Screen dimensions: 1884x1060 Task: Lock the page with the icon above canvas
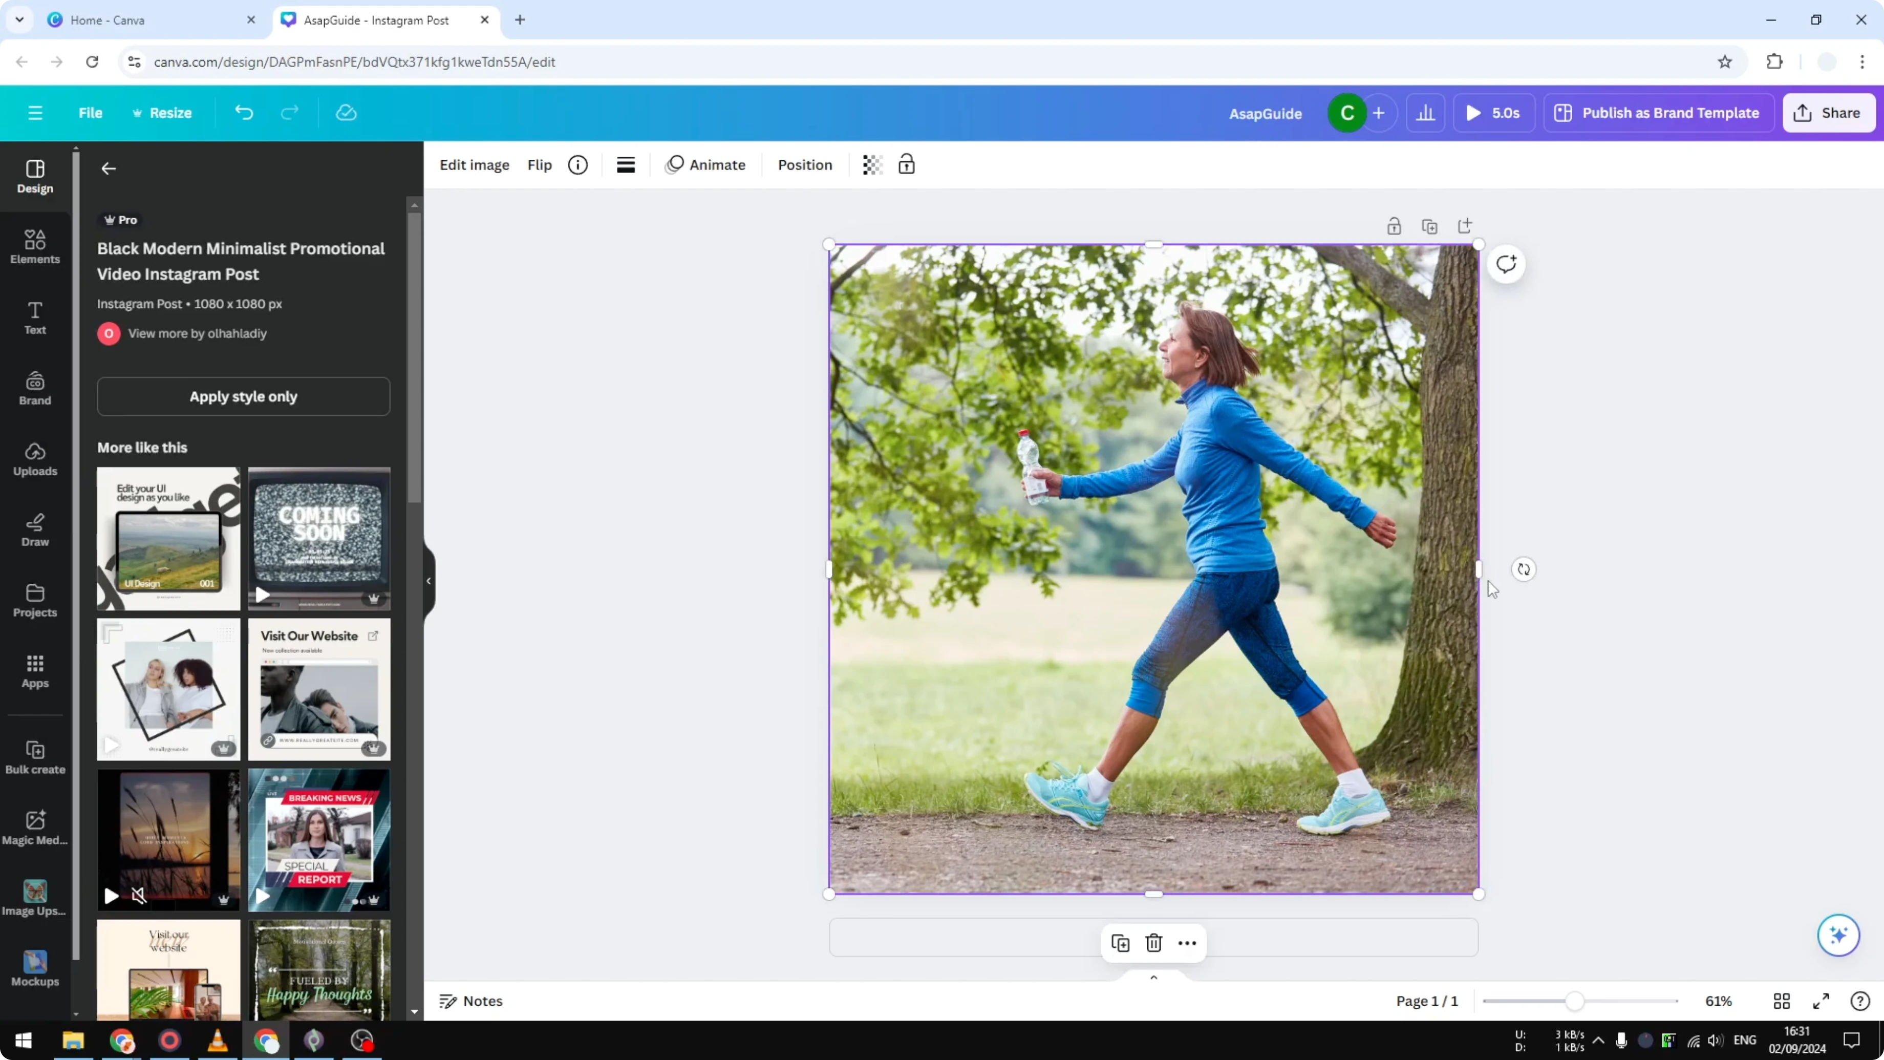point(1395,226)
